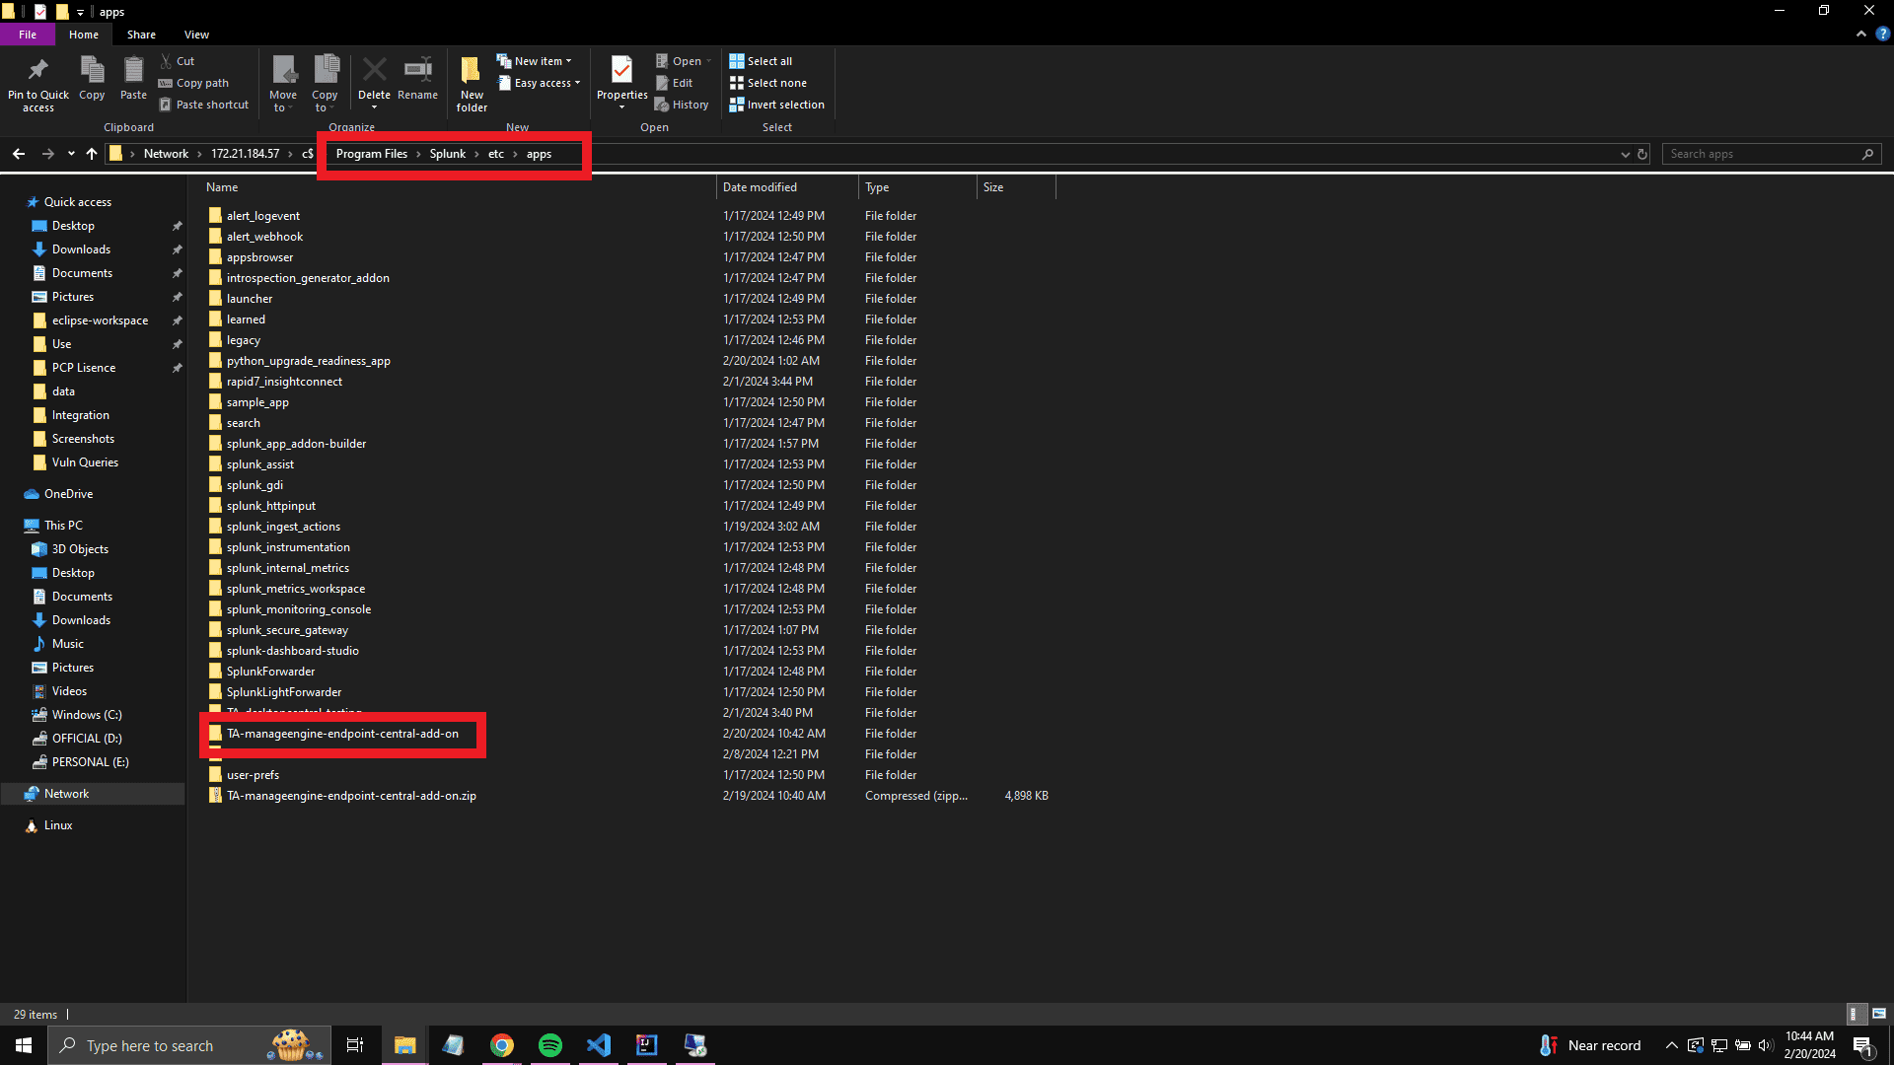The width and height of the screenshot is (1894, 1065).
Task: Switch to large icons view mode
Action: pyautogui.click(x=1879, y=1014)
